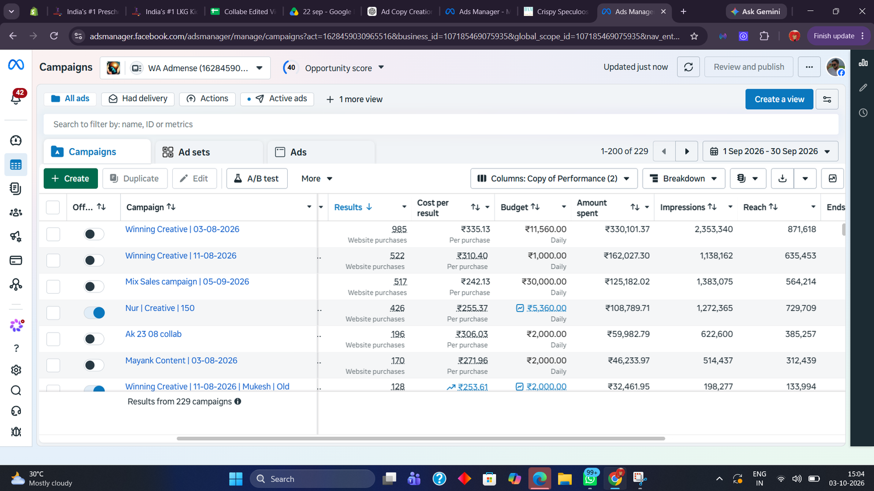Screen dimensions: 874x491
Task: Open the Help question mark icon
Action: tap(16, 348)
